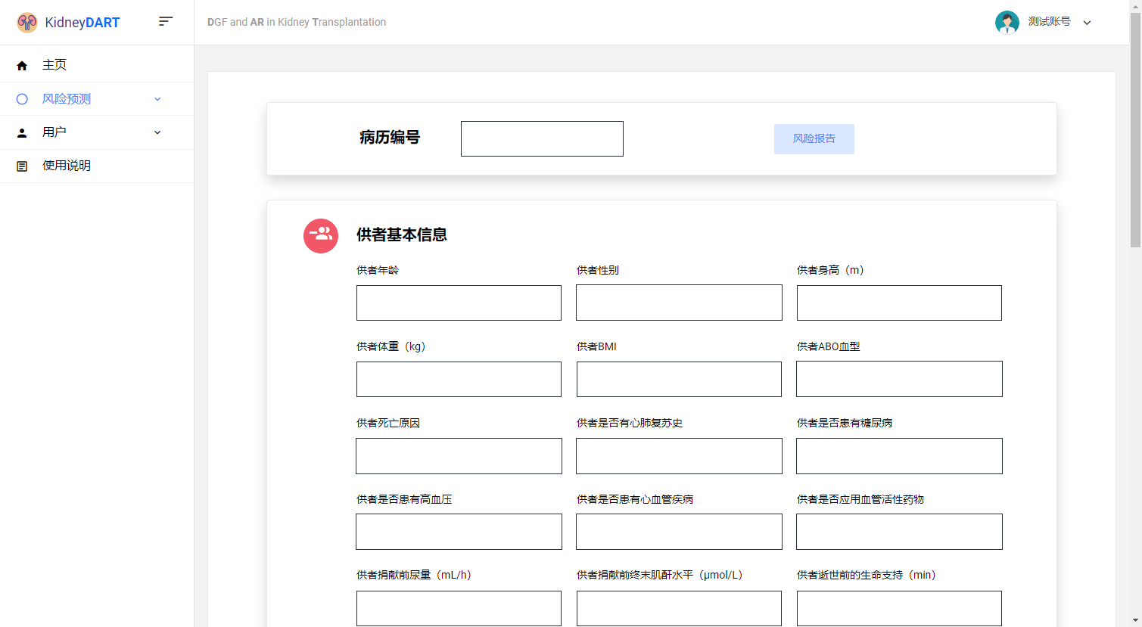This screenshot has width=1142, height=627.
Task: Click the 测试账号 account name
Action: tap(1050, 22)
